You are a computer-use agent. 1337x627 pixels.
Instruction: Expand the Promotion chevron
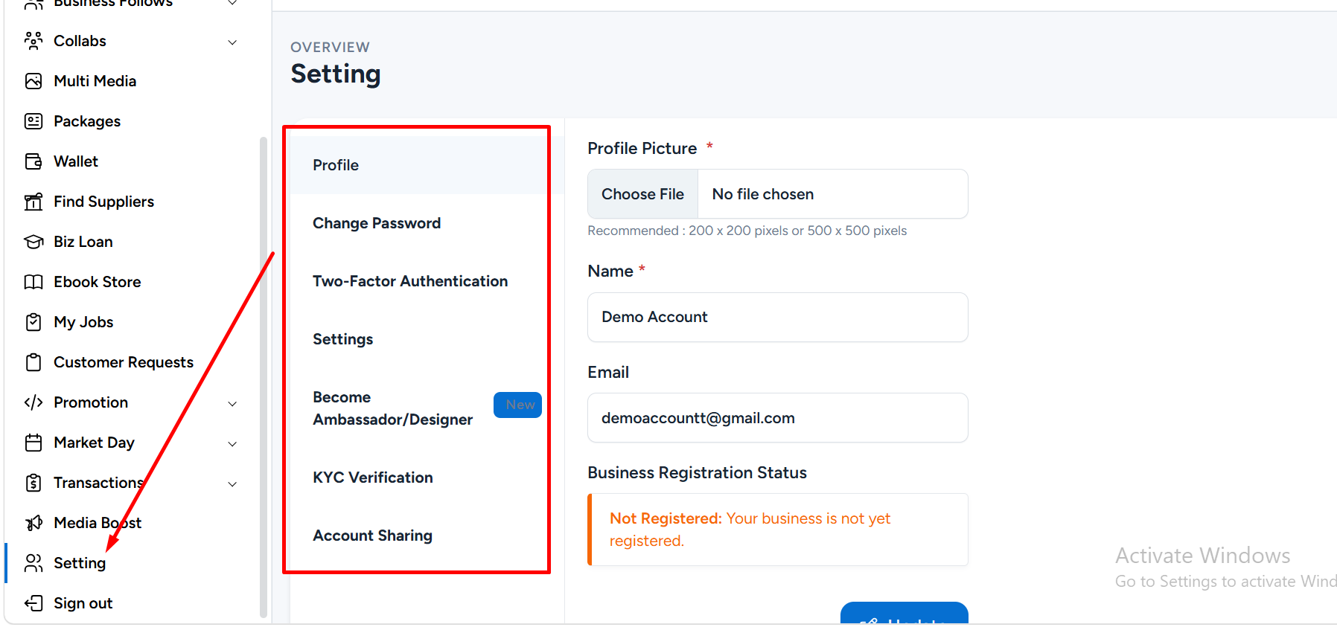tap(232, 404)
